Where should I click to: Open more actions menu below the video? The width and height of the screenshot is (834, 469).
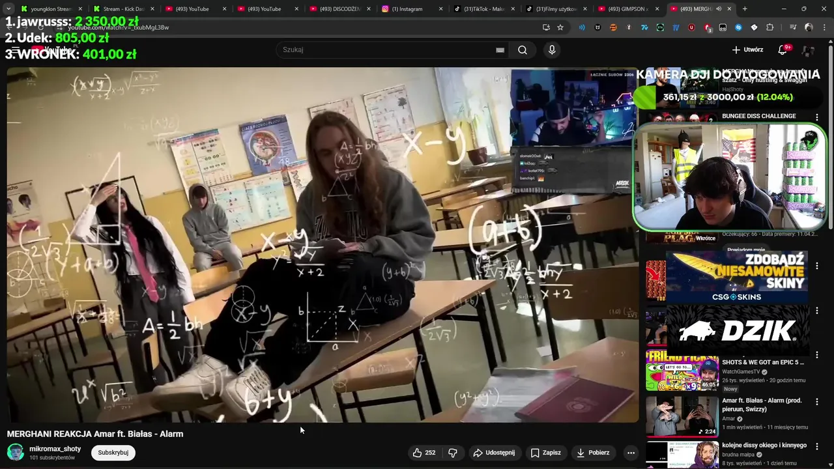tap(631, 453)
